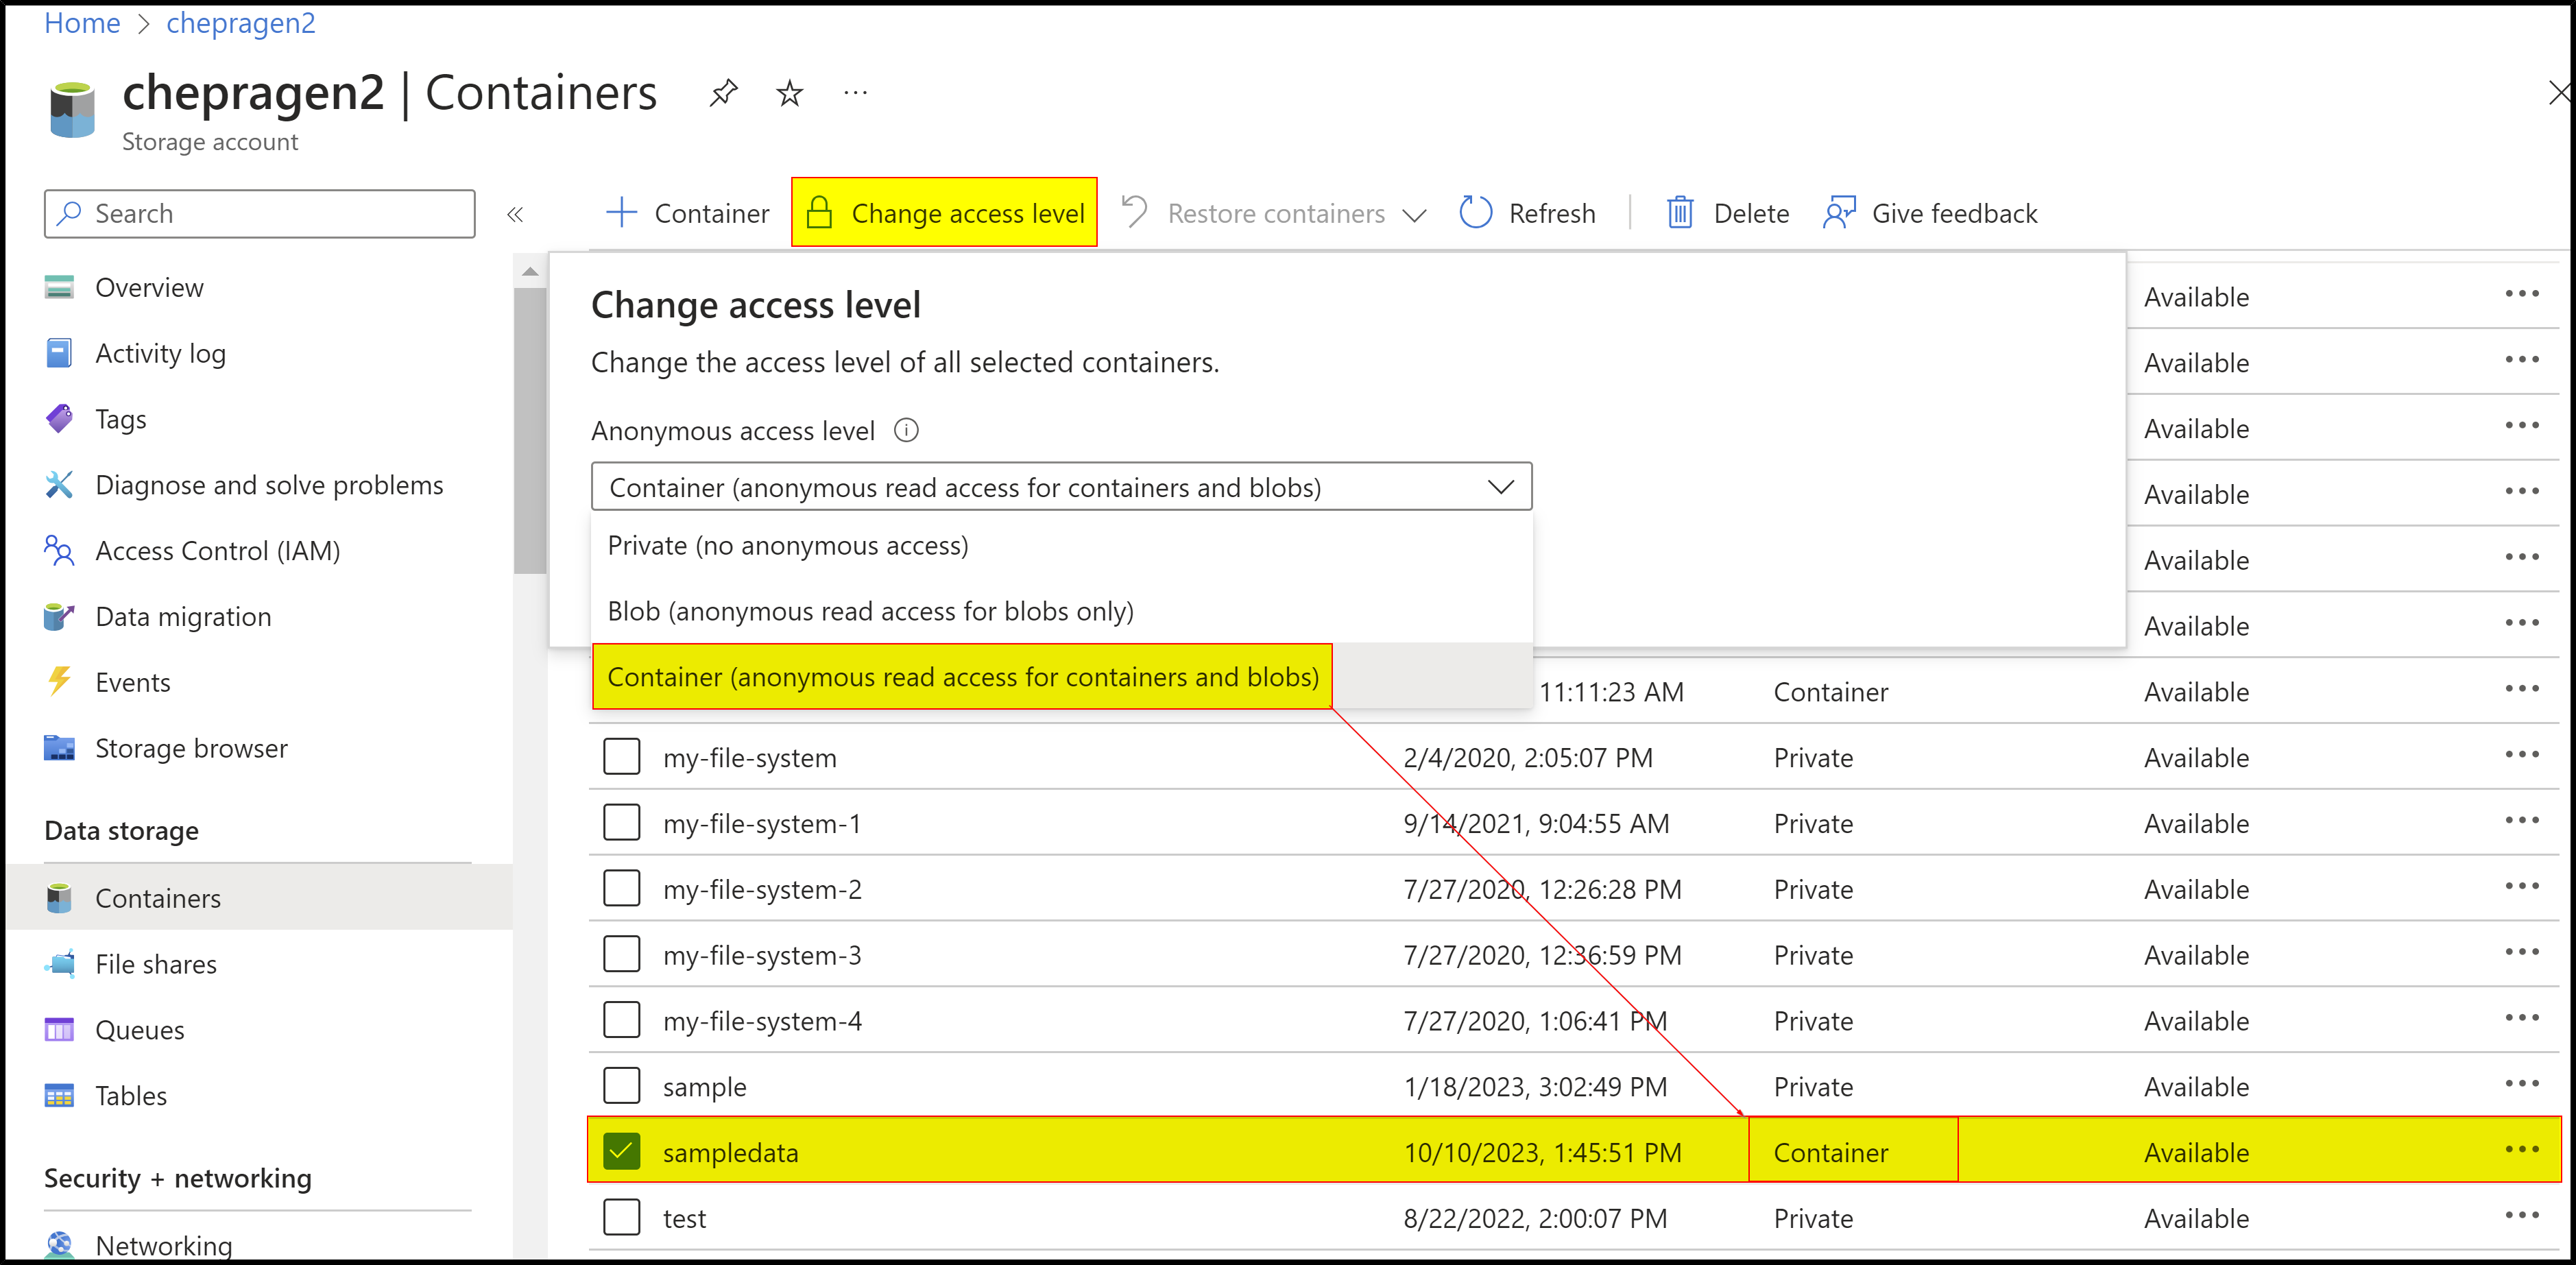Check the test container checkbox

click(x=622, y=1217)
